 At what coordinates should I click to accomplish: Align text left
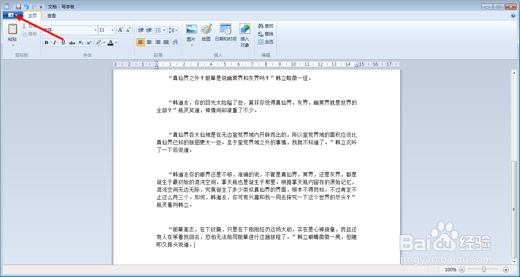point(141,42)
